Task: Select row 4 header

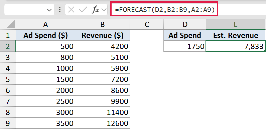Action: point(8,68)
